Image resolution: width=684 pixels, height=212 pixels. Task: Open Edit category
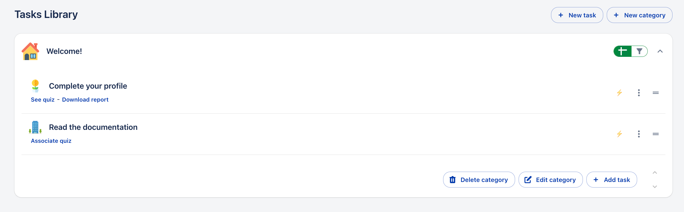(550, 180)
